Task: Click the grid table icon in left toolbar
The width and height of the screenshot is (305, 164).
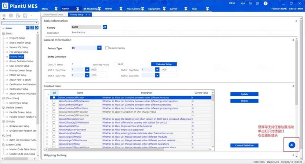Action: tap(25, 15)
